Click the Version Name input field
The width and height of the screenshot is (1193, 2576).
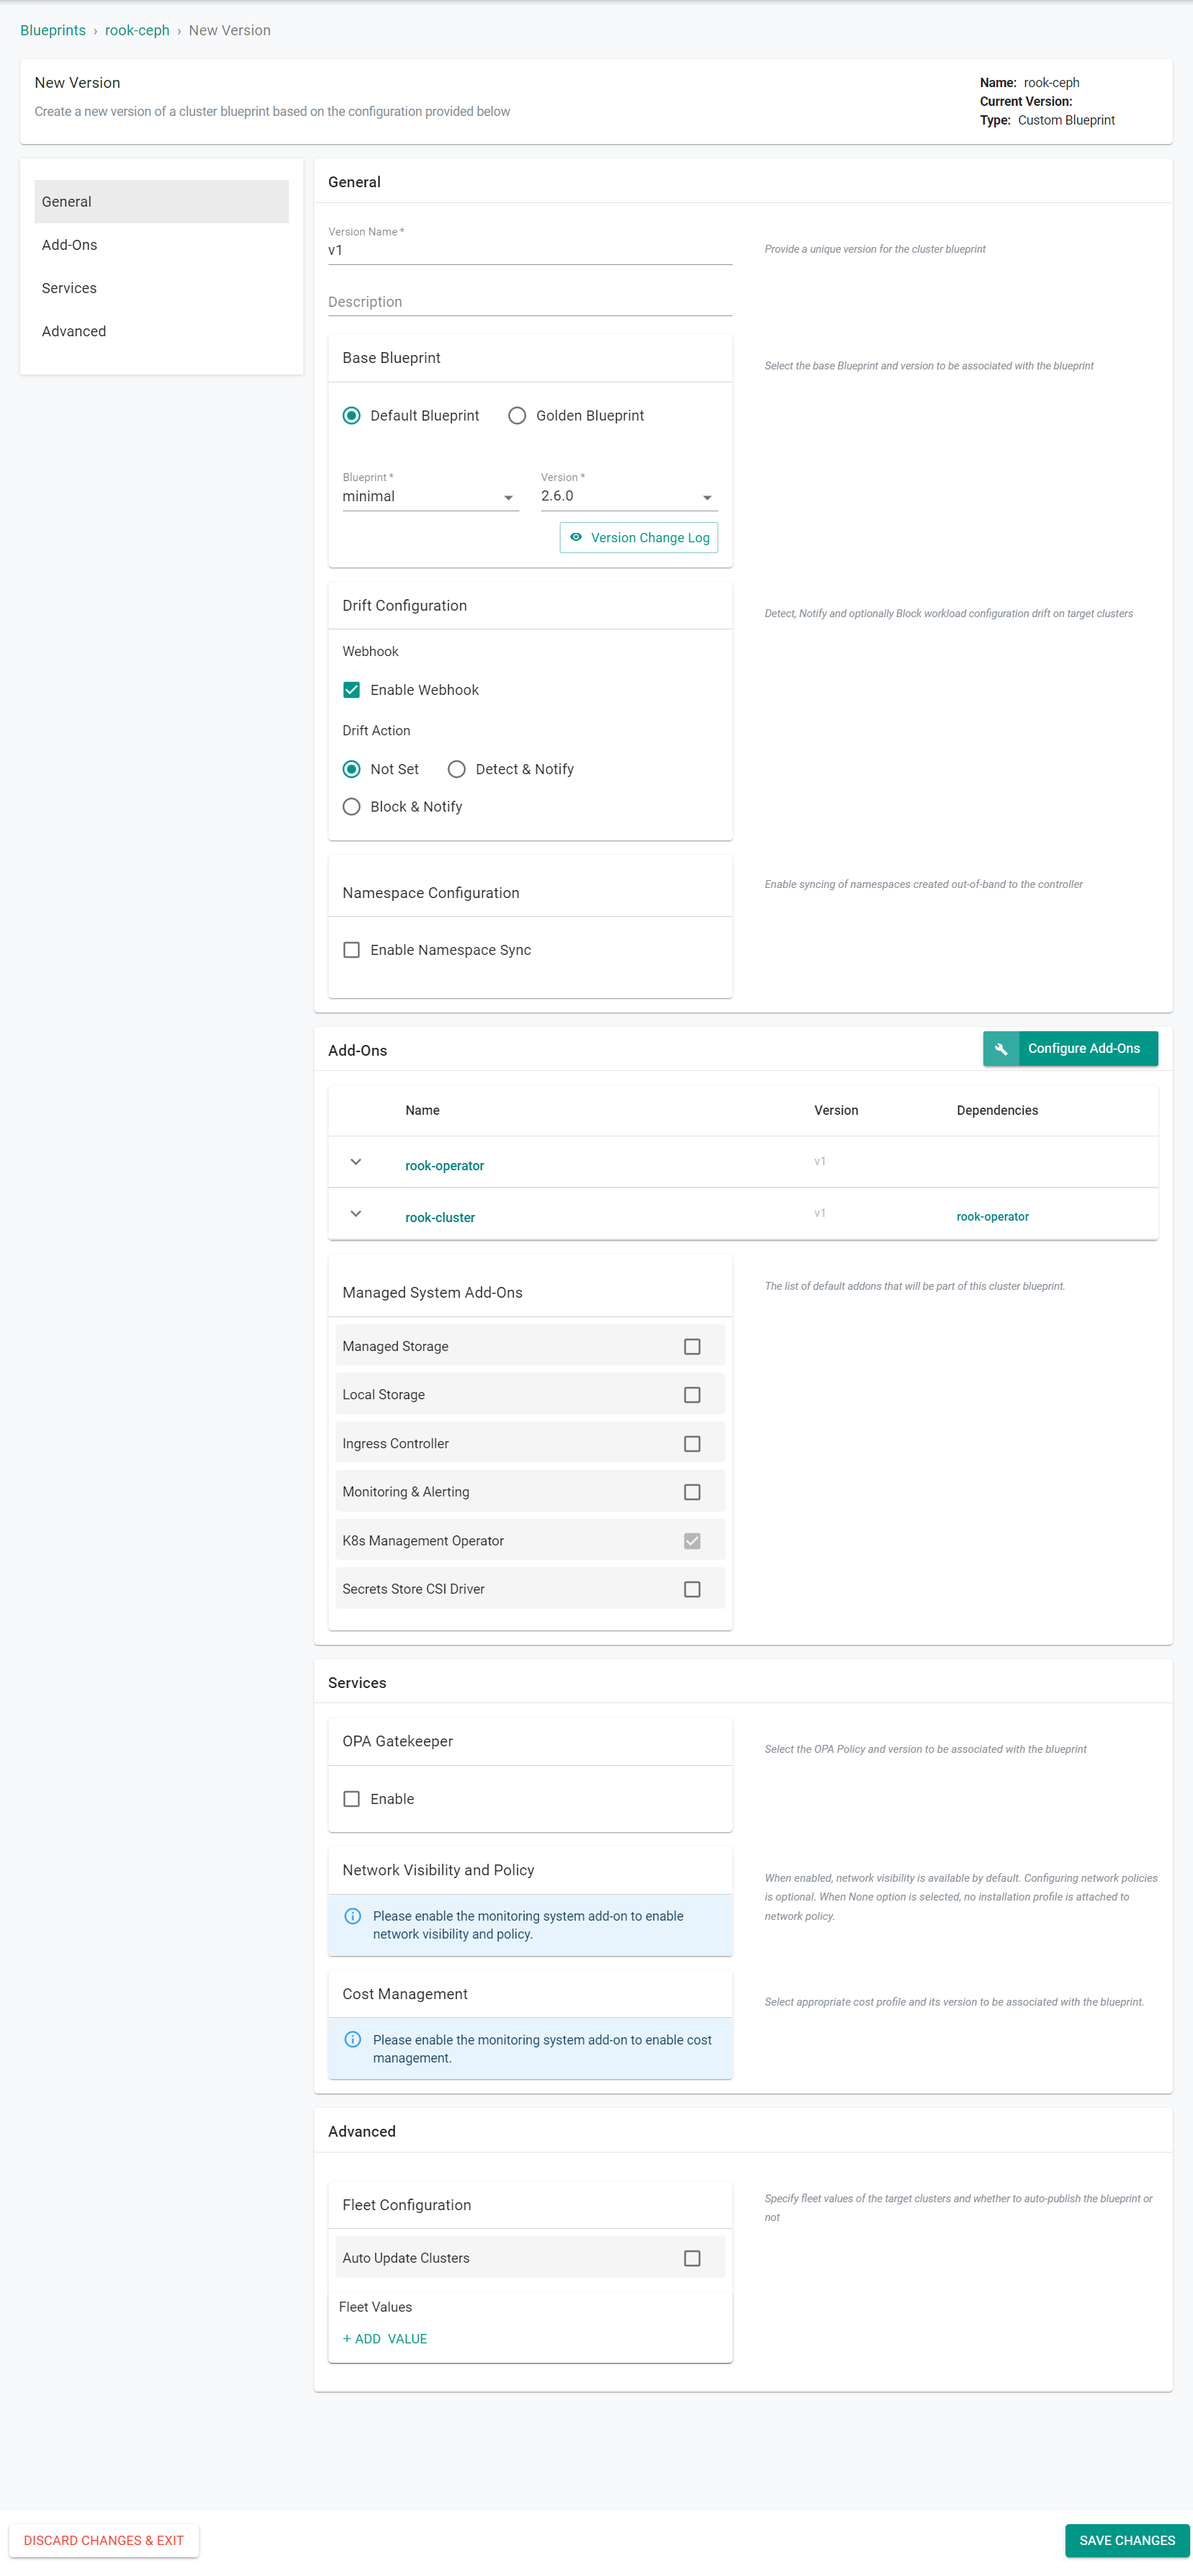530,250
